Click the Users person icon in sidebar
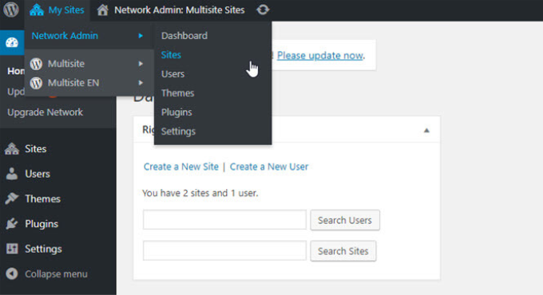 12,174
